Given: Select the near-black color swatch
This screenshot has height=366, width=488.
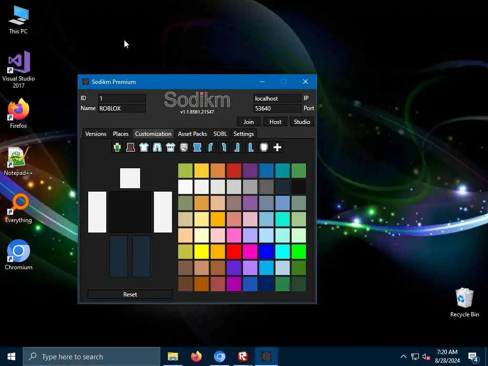Looking at the screenshot, I should 299,187.
